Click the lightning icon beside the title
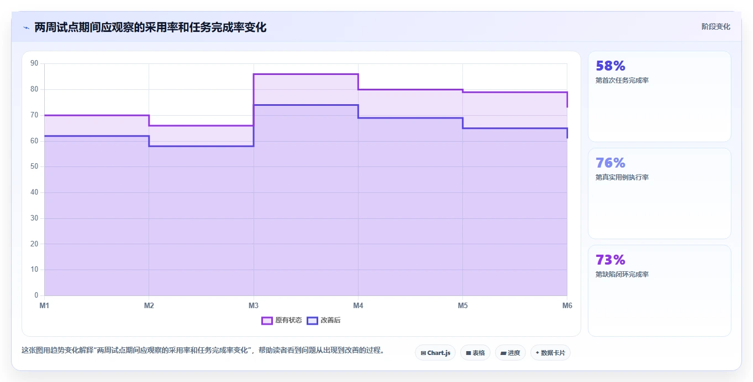This screenshot has width=753, height=382. (26, 27)
